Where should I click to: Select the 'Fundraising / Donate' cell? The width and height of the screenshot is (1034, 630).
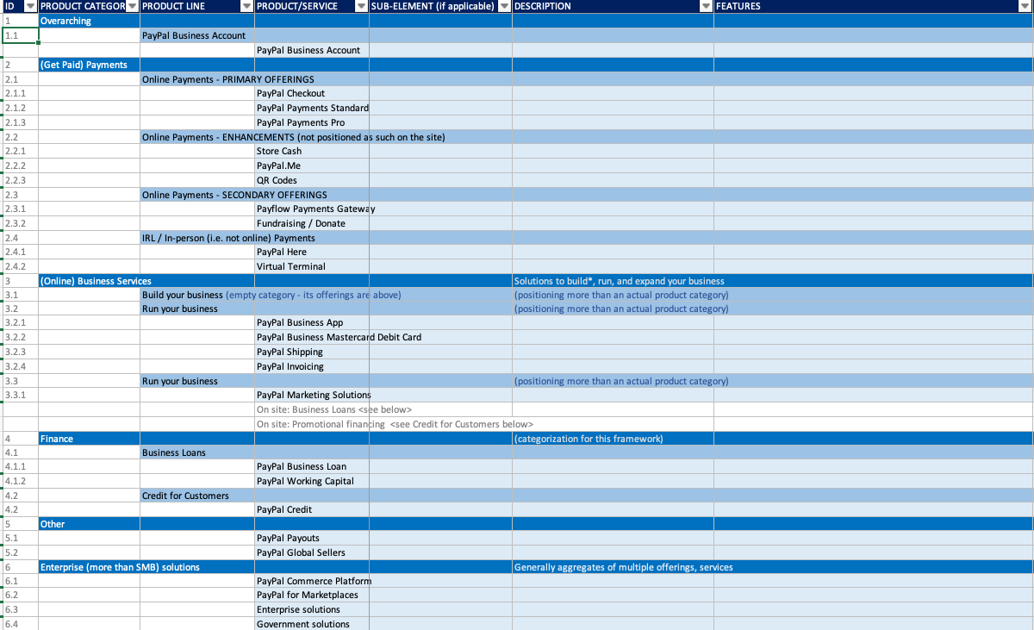click(312, 223)
